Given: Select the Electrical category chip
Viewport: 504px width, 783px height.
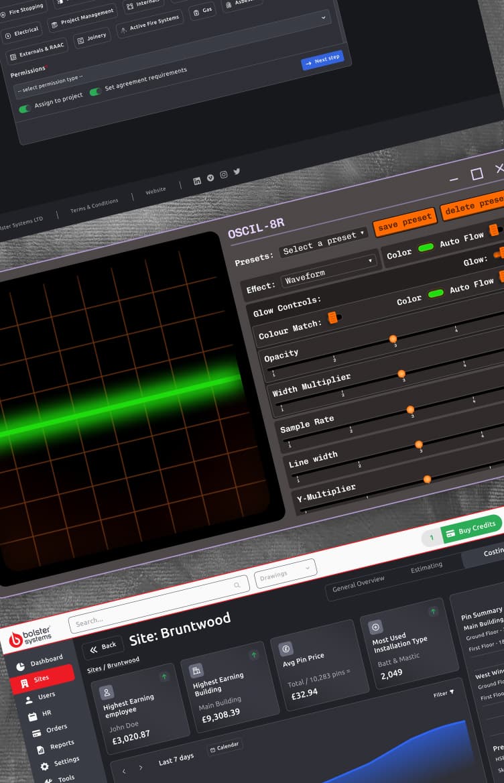Looking at the screenshot, I should [x=22, y=33].
